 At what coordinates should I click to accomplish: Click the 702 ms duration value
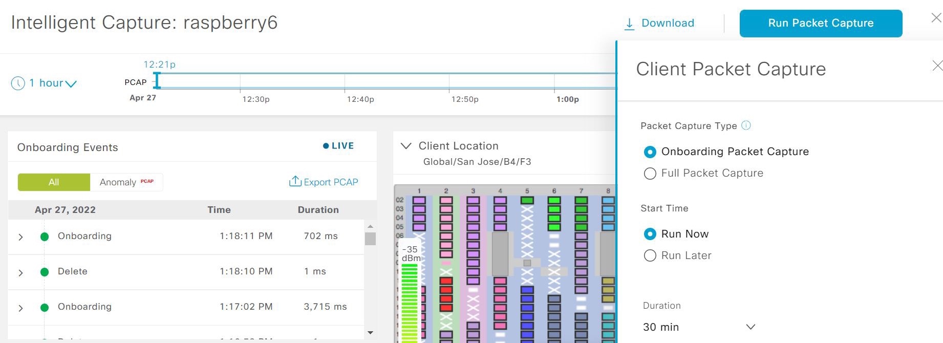coord(321,236)
